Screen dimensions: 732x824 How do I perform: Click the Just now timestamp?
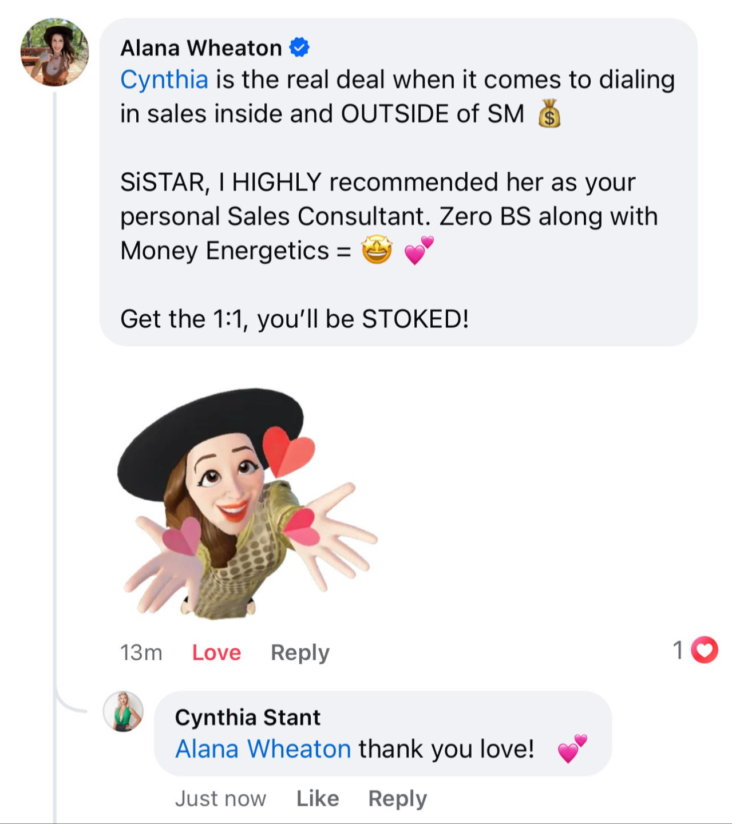tap(220, 798)
